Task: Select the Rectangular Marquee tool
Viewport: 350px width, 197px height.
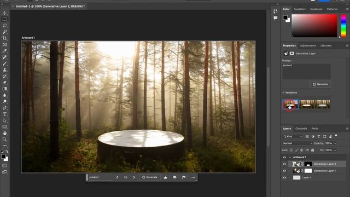Action: (x=4, y=20)
